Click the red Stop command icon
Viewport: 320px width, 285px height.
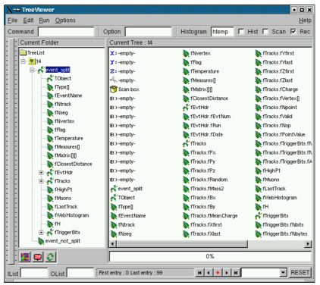click(x=38, y=257)
